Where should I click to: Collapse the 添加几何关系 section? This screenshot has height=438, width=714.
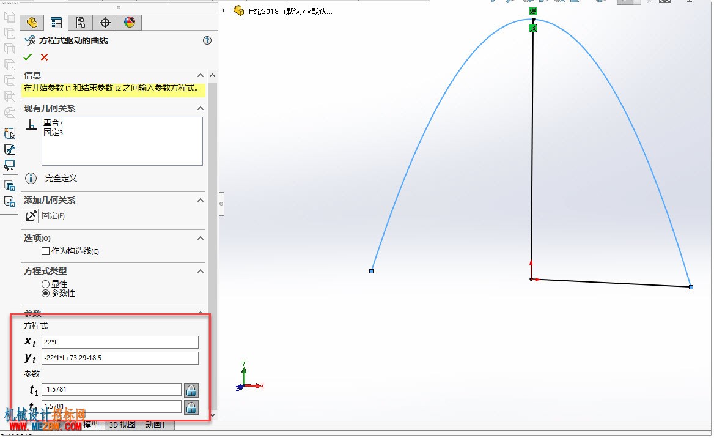201,200
